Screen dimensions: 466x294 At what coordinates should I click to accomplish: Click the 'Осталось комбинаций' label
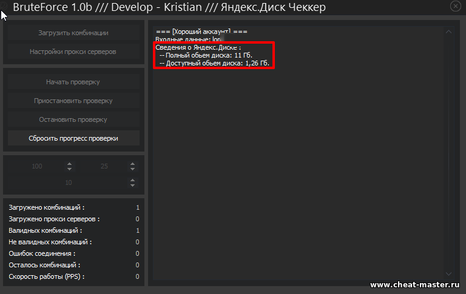[44, 265]
